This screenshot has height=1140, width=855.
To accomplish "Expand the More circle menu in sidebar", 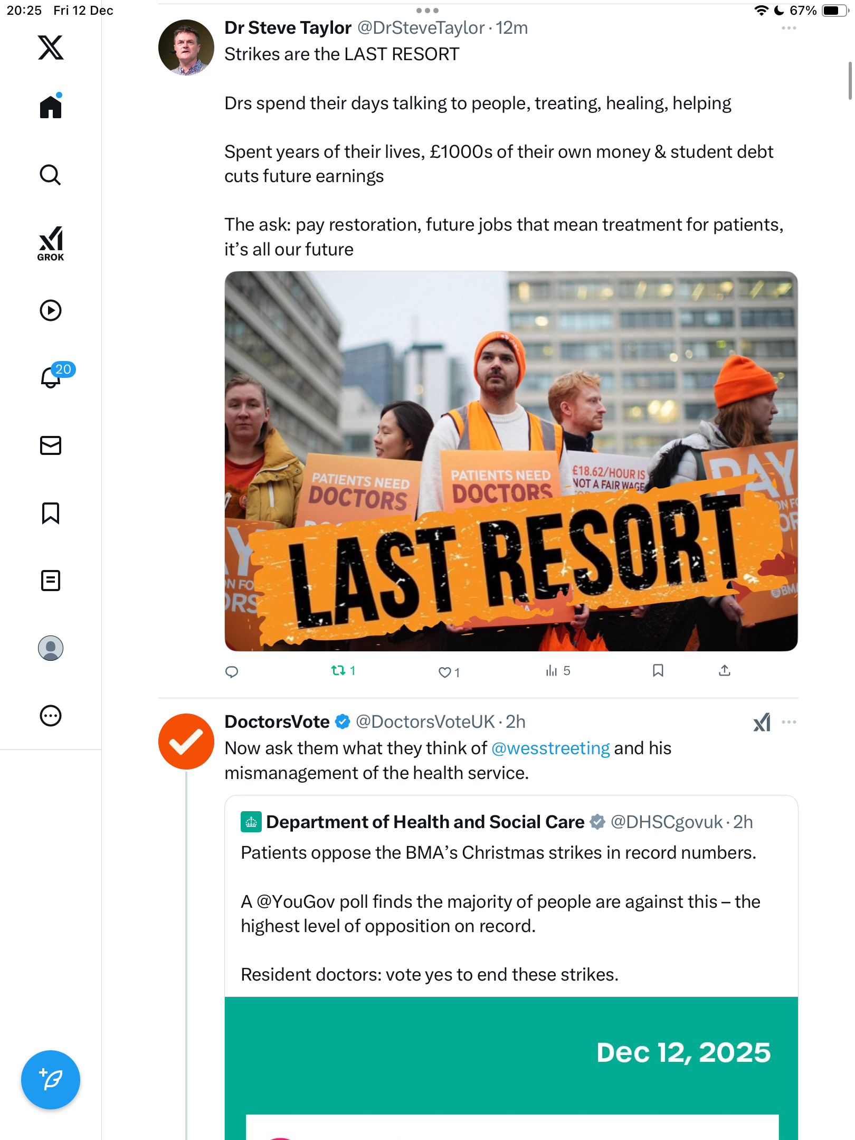I will pos(51,716).
